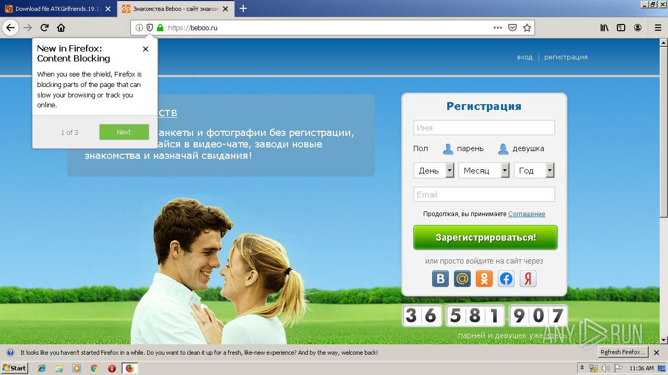Open a new tab with plus button
Screen dimensions: 668x375
tap(243, 8)
